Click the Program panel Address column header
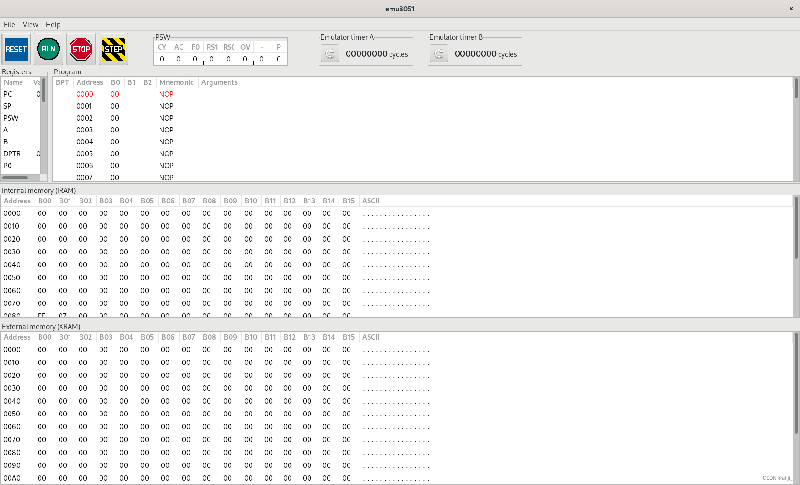 (x=90, y=82)
